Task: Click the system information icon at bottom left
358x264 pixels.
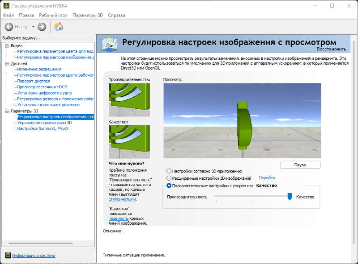Action: coord(8,256)
